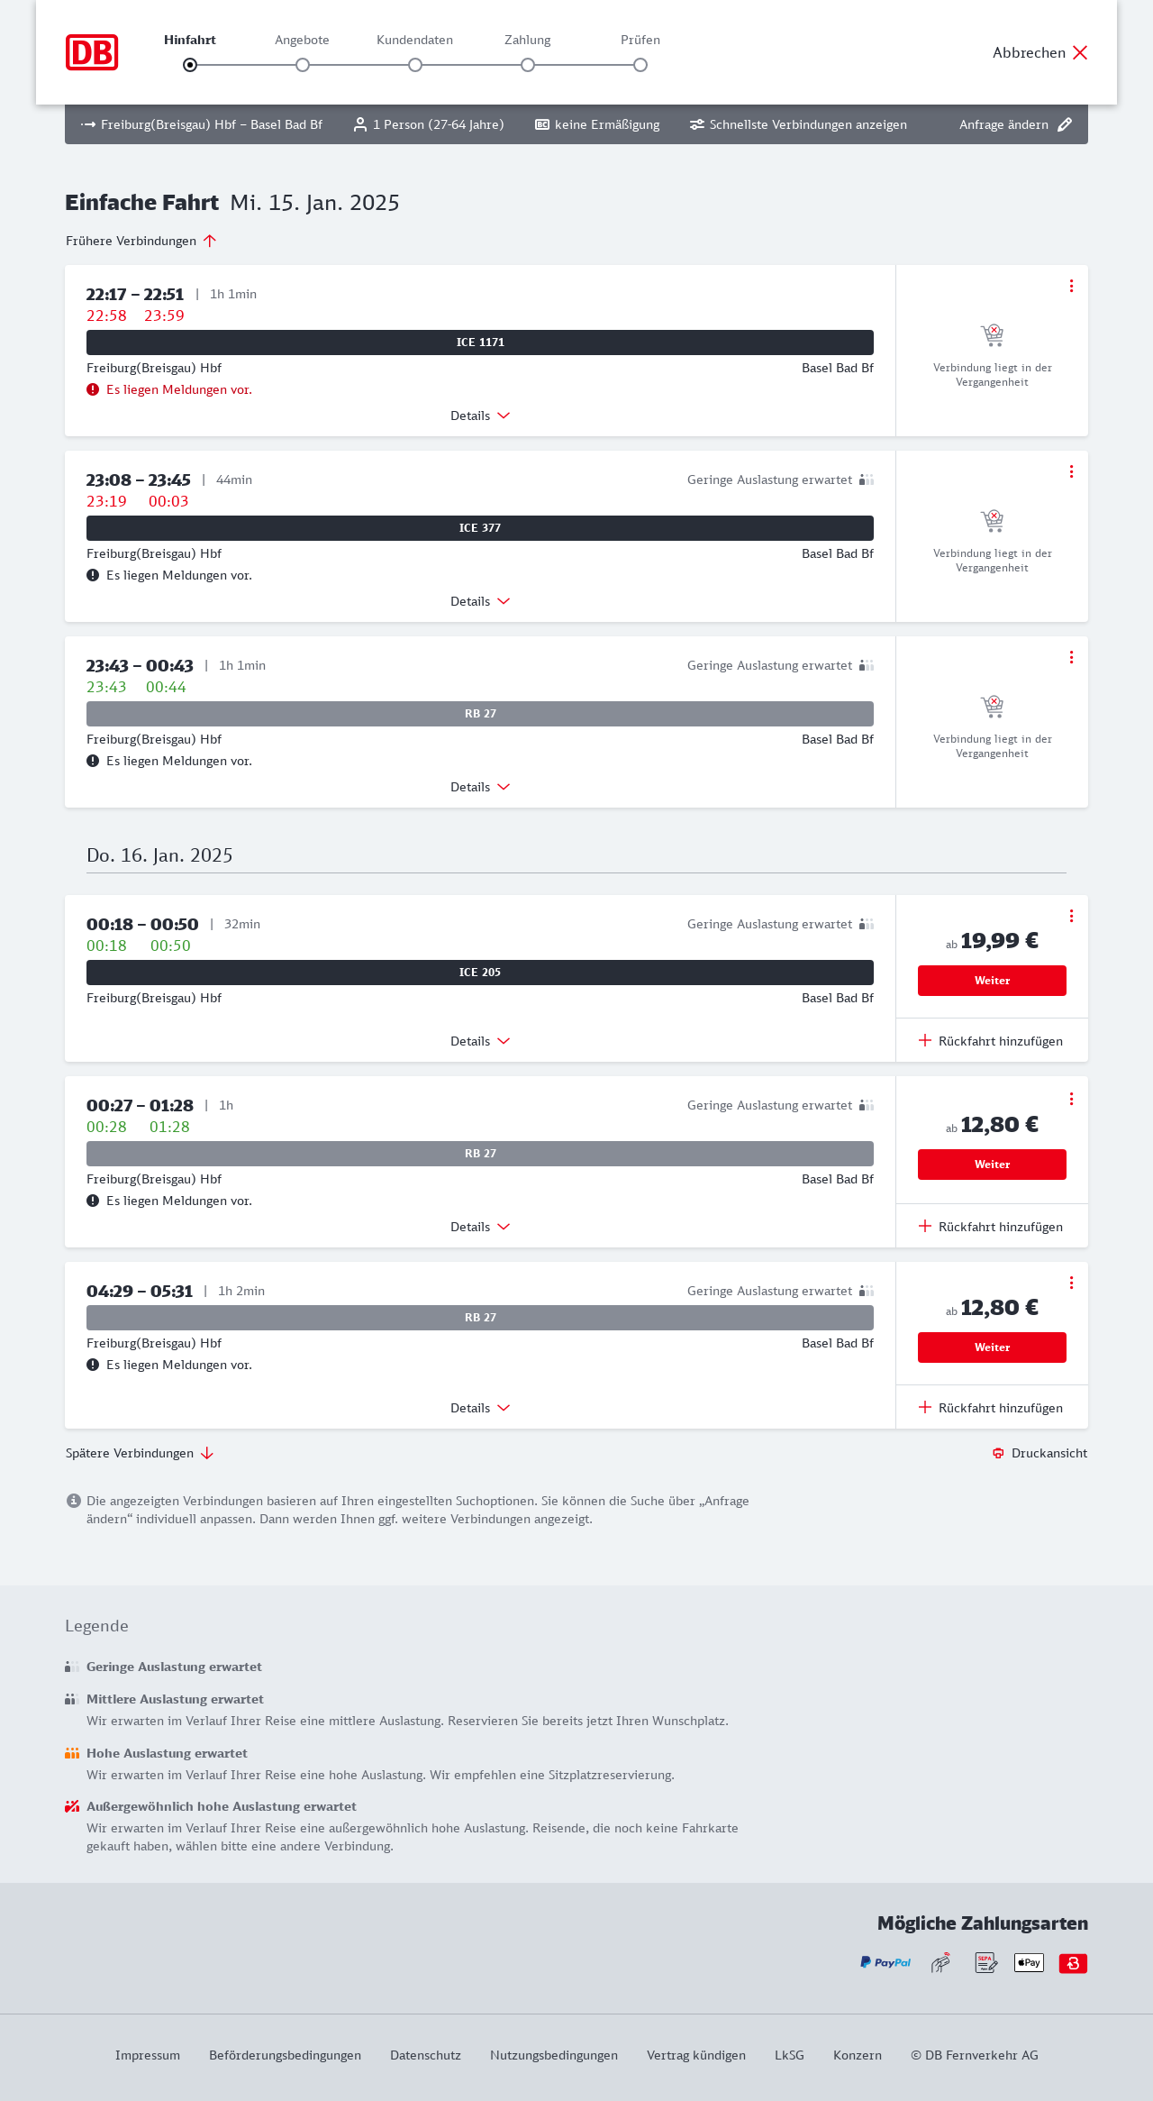Load Frühere Verbindungen
Image resolution: width=1153 pixels, height=2101 pixels.
click(141, 241)
